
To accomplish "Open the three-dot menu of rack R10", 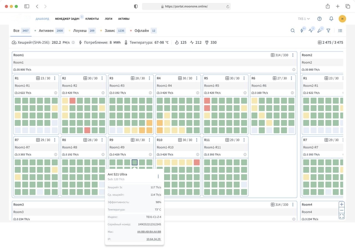I will [x=197, y=140].
